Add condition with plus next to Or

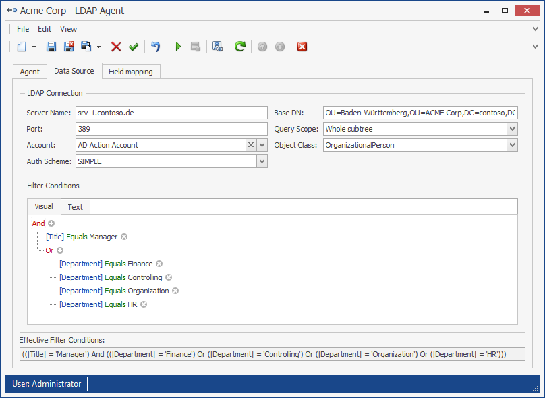click(60, 250)
